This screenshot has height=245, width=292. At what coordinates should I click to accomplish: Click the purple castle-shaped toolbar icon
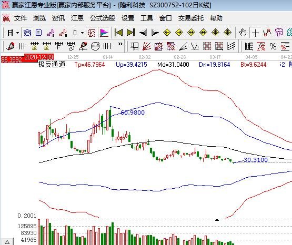[x=279, y=33]
